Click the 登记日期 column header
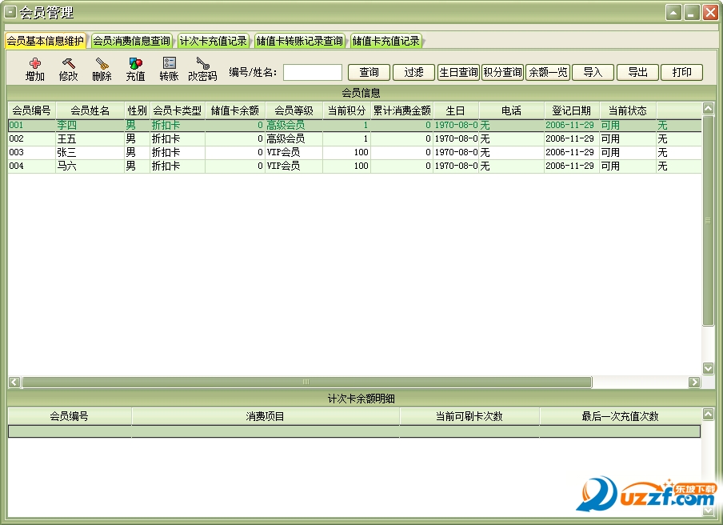The width and height of the screenshot is (723, 525). click(571, 110)
